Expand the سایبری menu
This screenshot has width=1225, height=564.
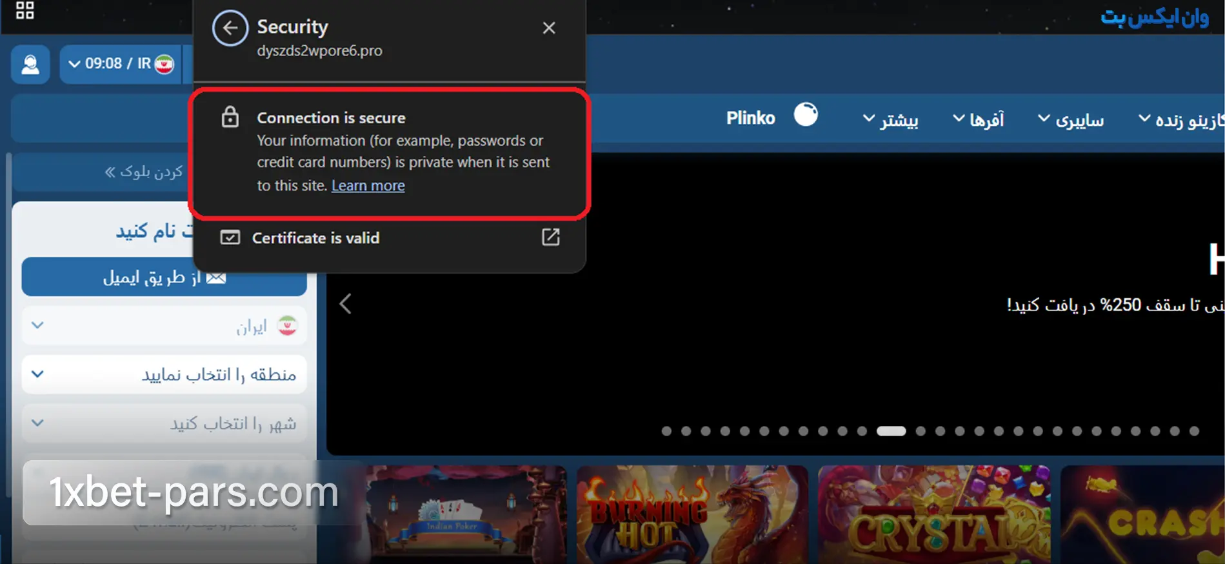1071,120
